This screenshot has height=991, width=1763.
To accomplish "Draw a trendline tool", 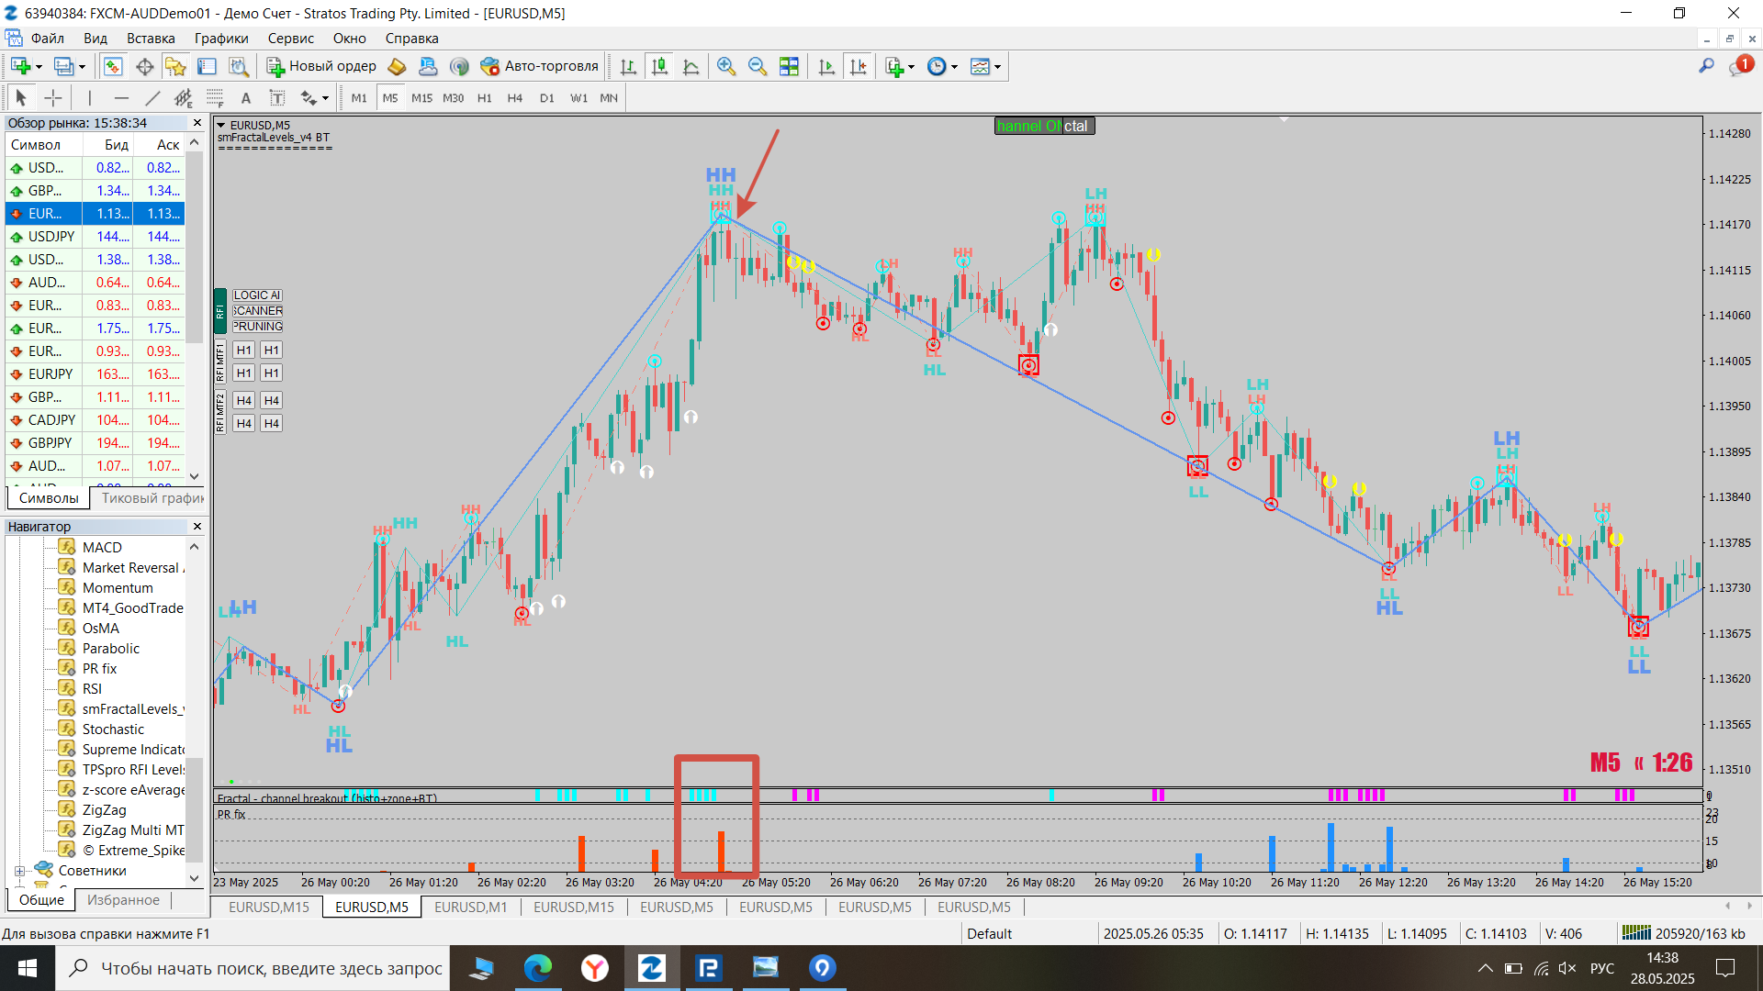I will 152,98.
